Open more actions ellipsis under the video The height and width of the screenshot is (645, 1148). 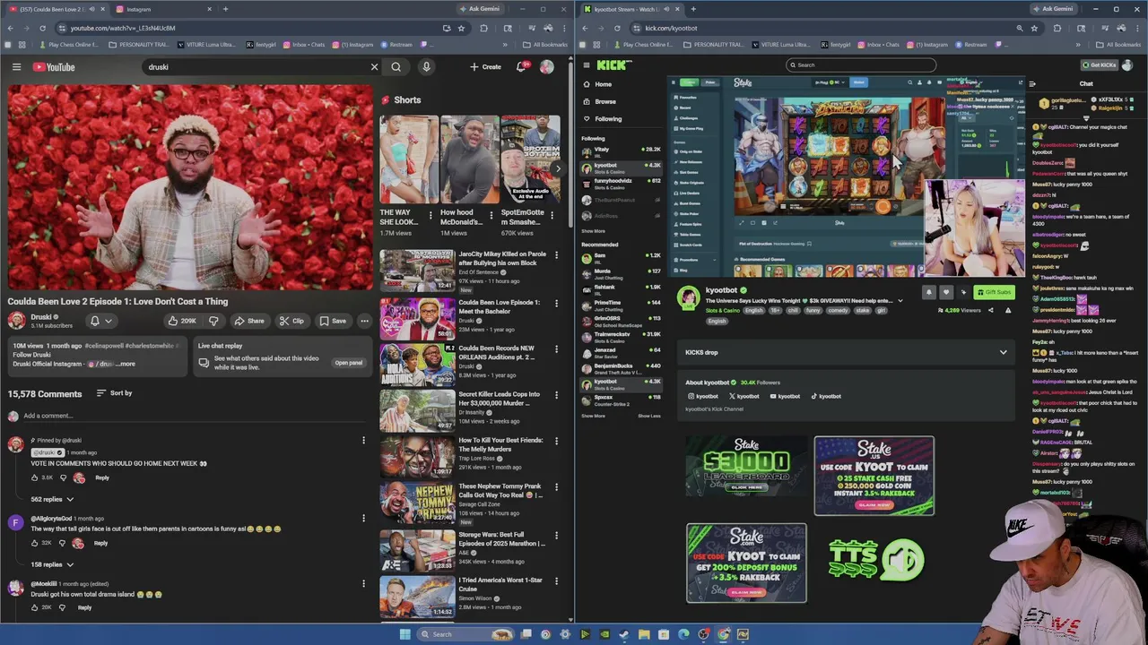coord(364,321)
